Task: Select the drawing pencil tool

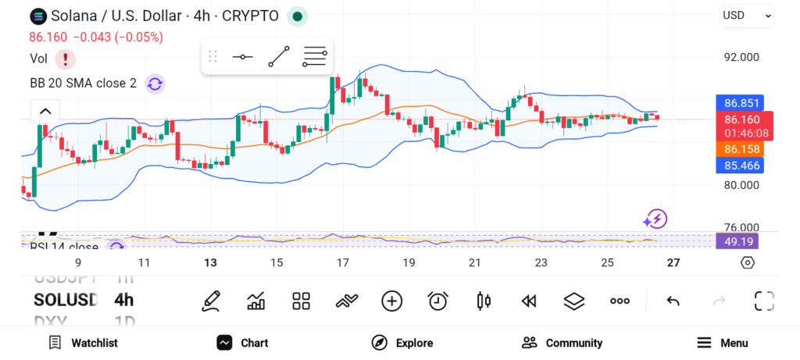Action: coord(210,301)
